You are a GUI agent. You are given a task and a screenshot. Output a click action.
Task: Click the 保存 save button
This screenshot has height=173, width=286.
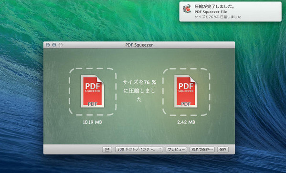[x=222, y=150]
